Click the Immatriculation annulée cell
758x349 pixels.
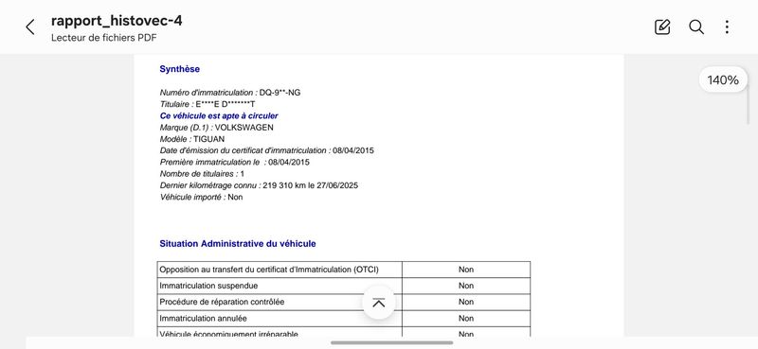(x=280, y=319)
